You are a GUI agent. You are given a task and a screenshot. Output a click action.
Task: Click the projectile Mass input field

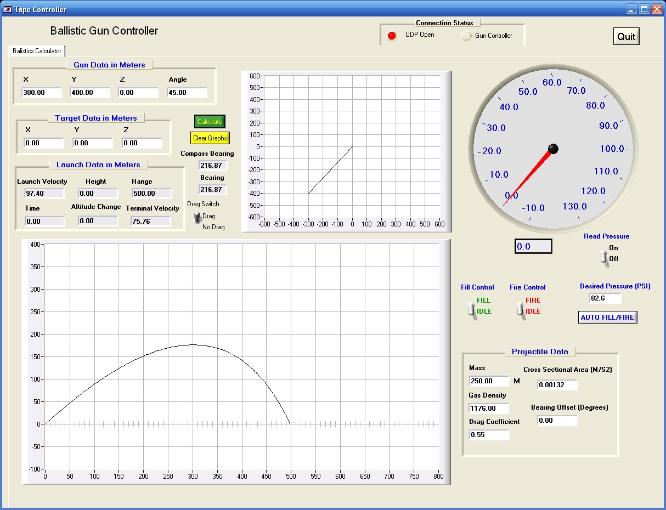coord(489,381)
